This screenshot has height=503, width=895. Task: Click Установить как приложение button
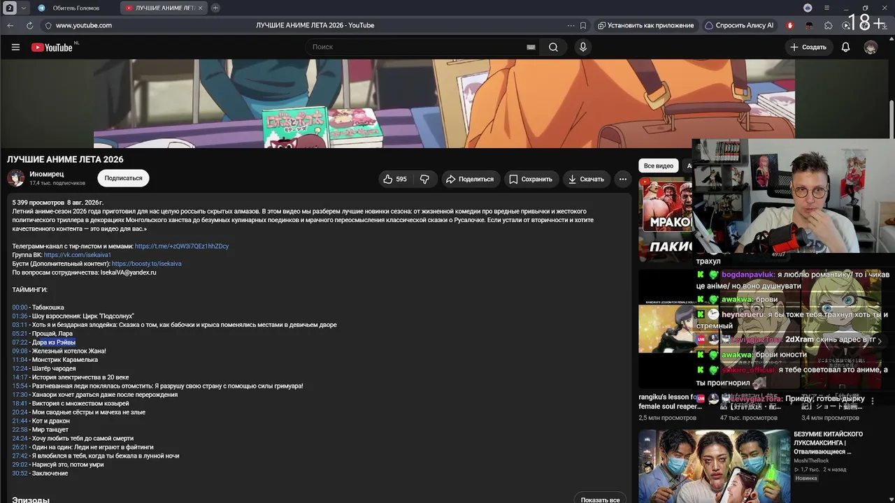pyautogui.click(x=645, y=25)
